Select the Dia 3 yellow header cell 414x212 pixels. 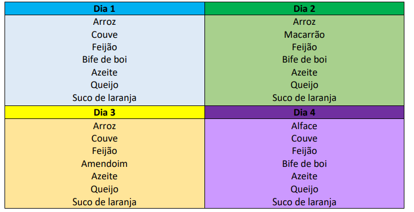click(x=104, y=113)
